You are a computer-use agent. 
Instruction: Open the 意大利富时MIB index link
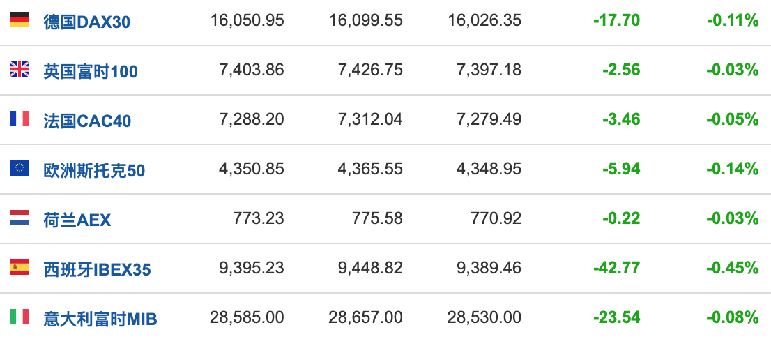click(100, 319)
